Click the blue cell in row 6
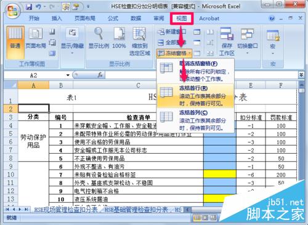This screenshot has height=225, width=308. pos(220,141)
